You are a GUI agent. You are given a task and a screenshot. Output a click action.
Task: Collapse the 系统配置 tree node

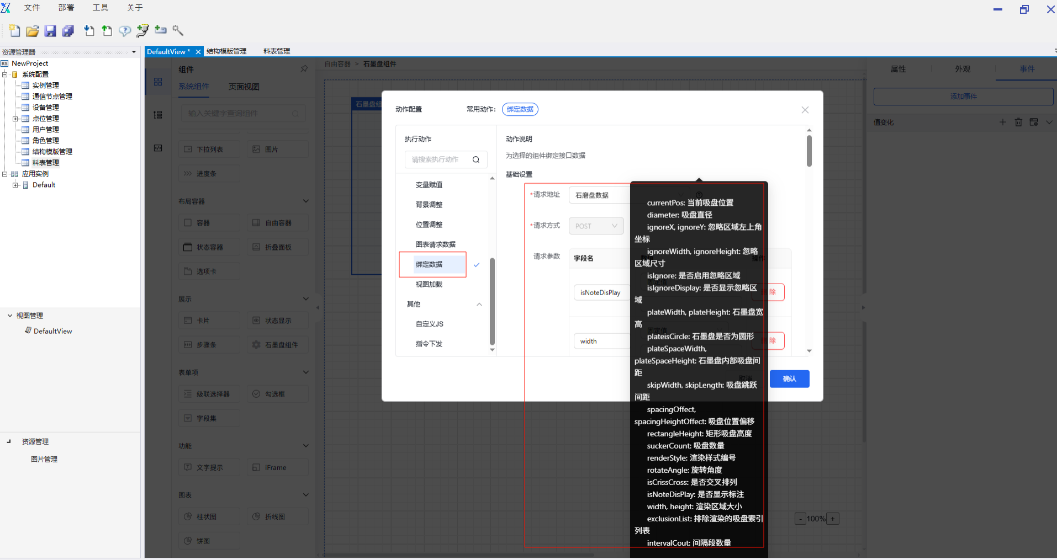pyautogui.click(x=5, y=74)
